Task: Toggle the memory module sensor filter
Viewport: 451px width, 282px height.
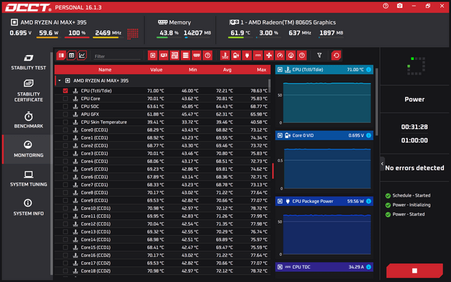Action: pos(197,55)
